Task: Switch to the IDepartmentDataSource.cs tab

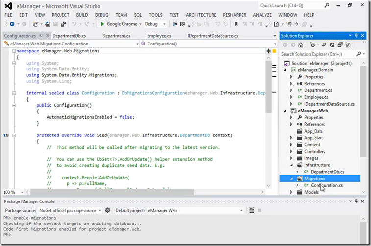Action: [213, 36]
